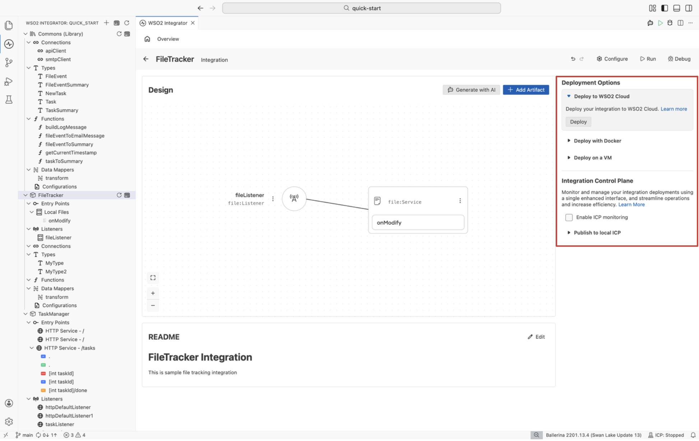
Task: Zoom out the design diagram
Action: (153, 306)
